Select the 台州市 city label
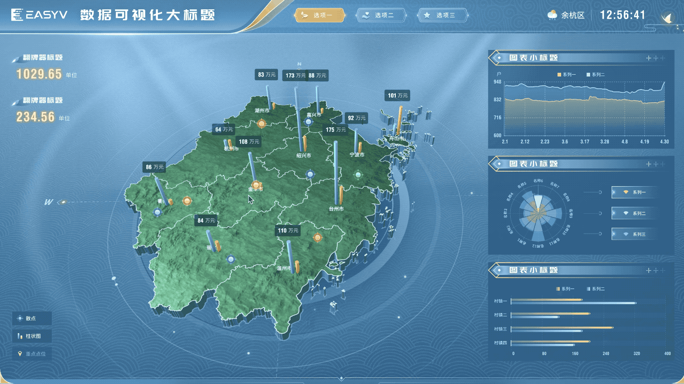This screenshot has width=684, height=384. click(x=336, y=209)
